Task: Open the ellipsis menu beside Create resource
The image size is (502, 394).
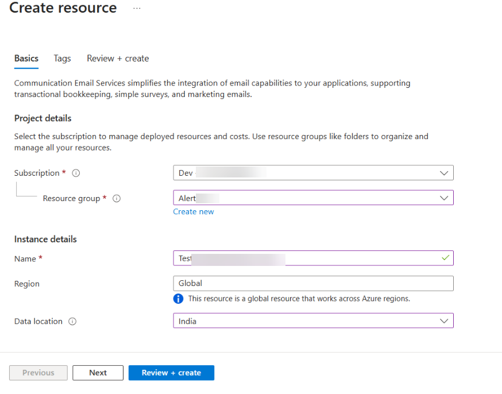Action: point(137,8)
